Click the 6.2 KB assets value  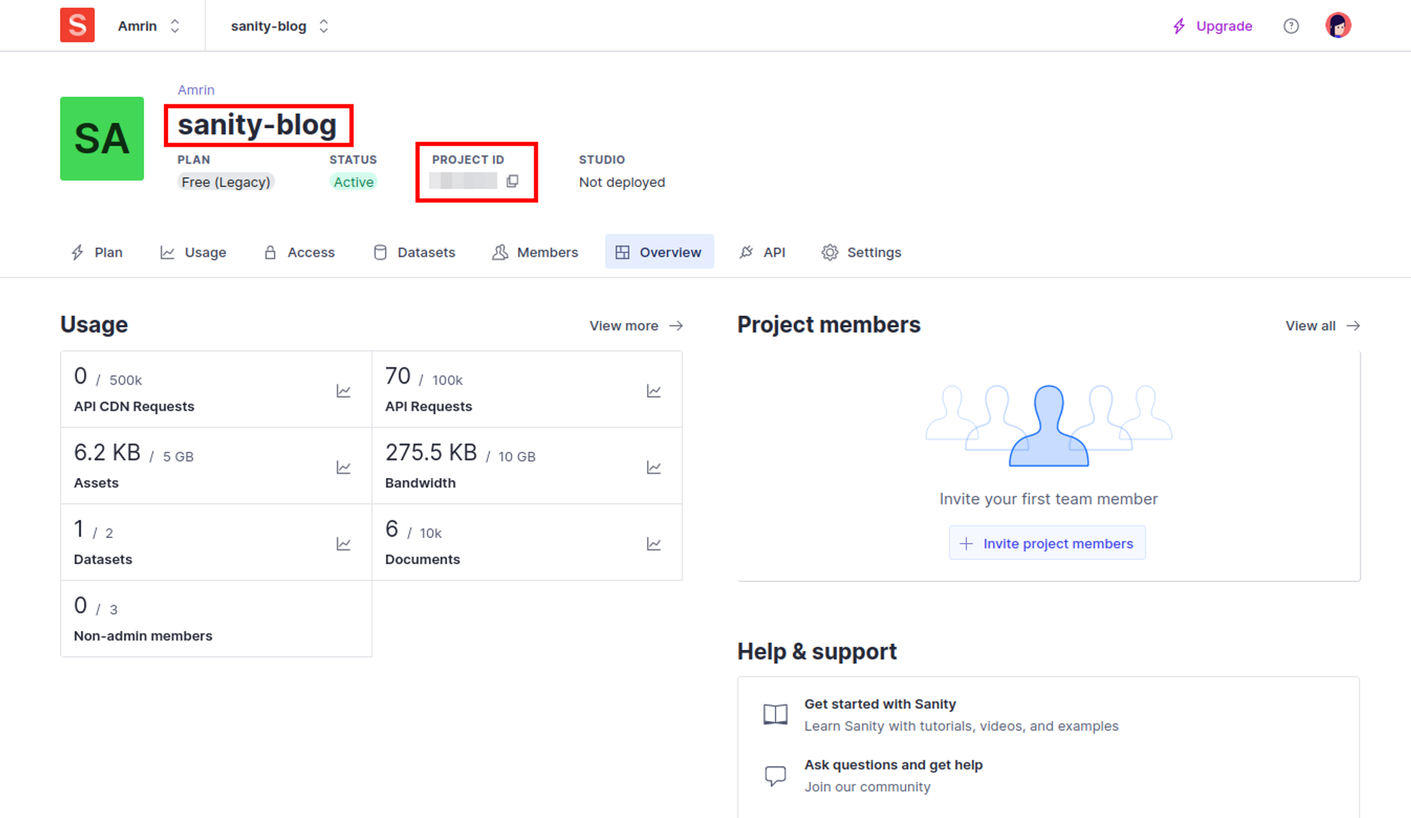coord(107,452)
